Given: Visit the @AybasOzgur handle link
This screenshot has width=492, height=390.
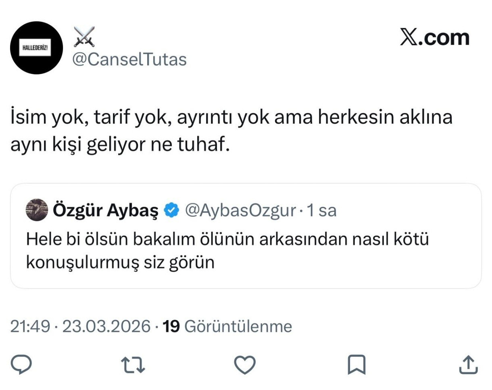Looking at the screenshot, I should pyautogui.click(x=240, y=210).
